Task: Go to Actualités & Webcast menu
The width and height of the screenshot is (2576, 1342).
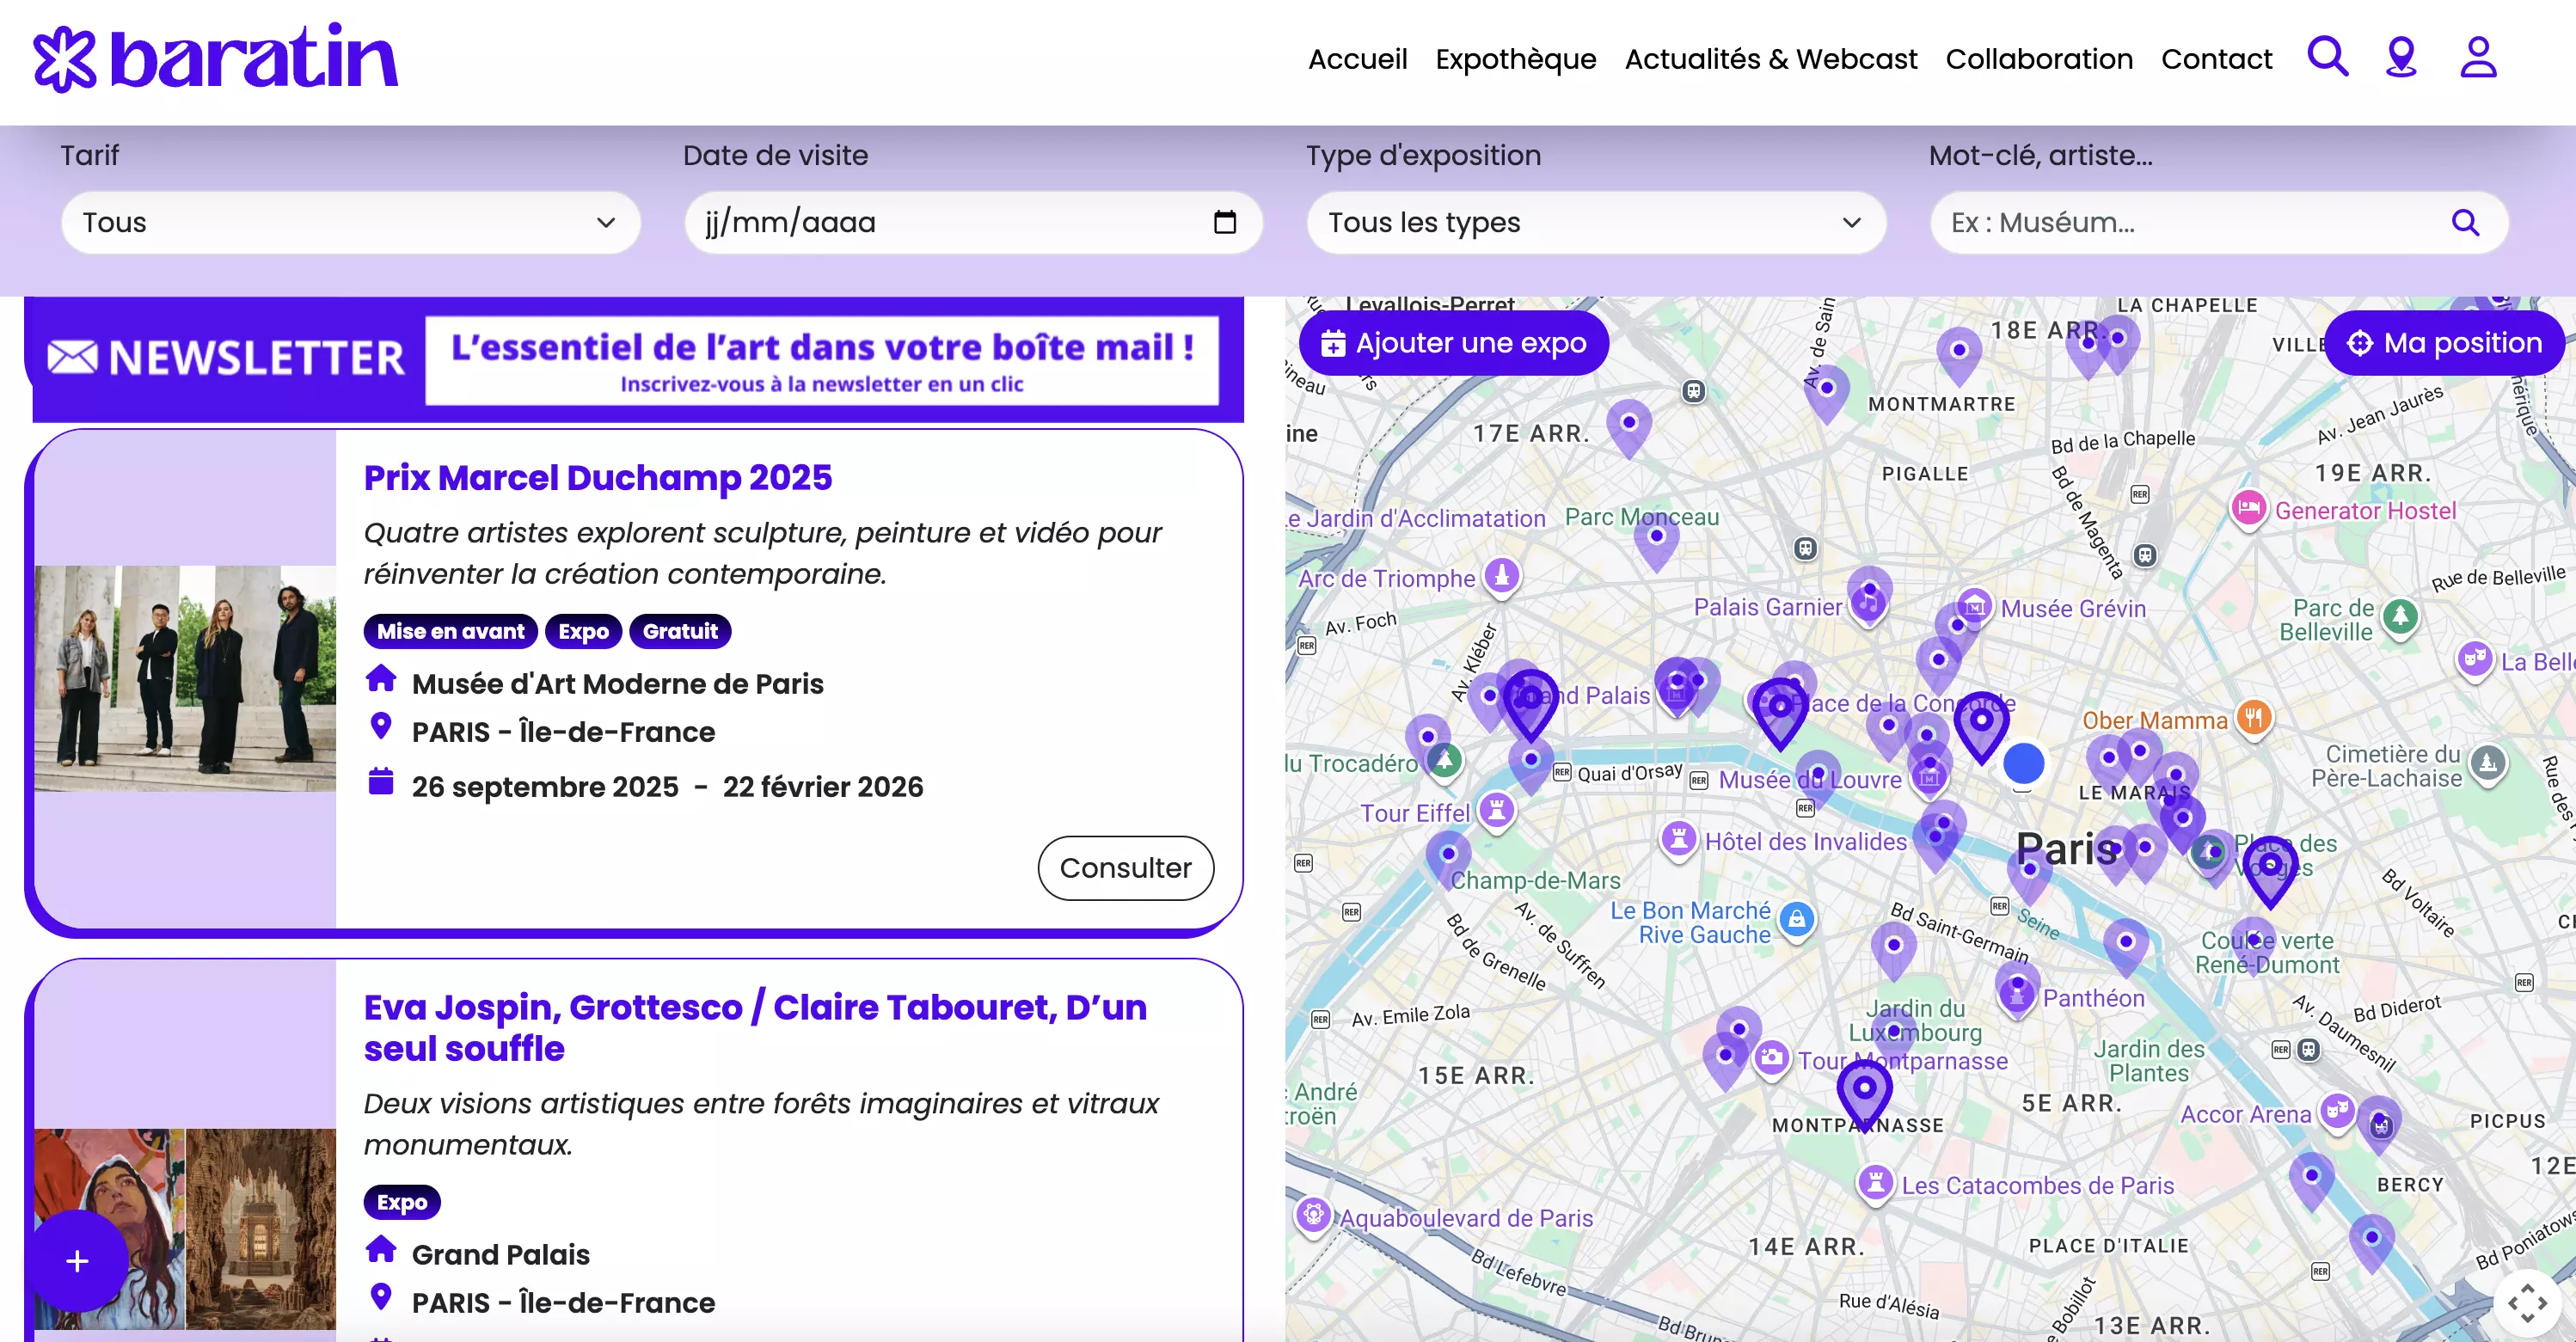Action: pyautogui.click(x=1770, y=59)
